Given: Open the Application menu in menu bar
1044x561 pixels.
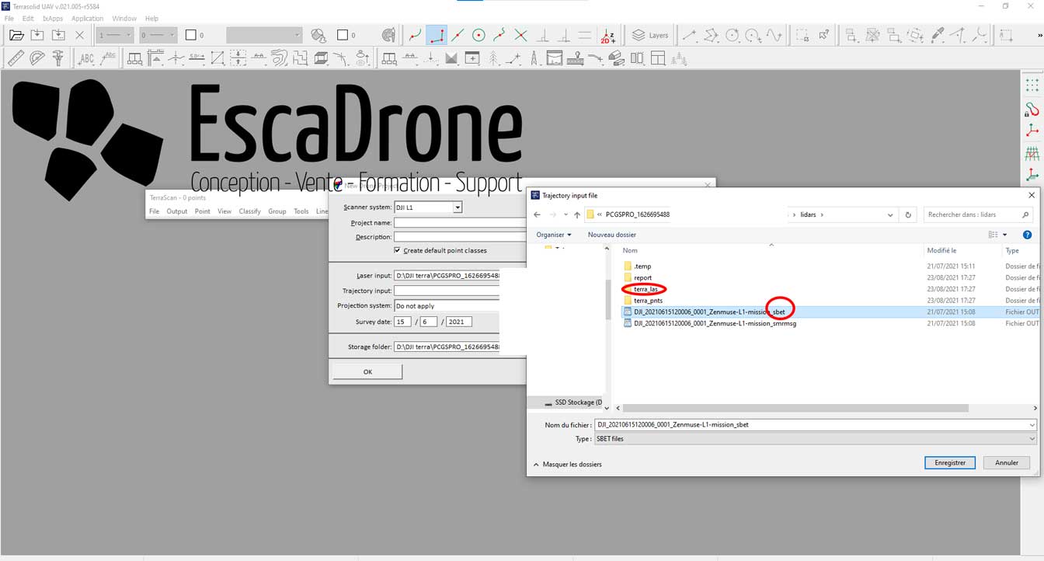Looking at the screenshot, I should pyautogui.click(x=87, y=18).
